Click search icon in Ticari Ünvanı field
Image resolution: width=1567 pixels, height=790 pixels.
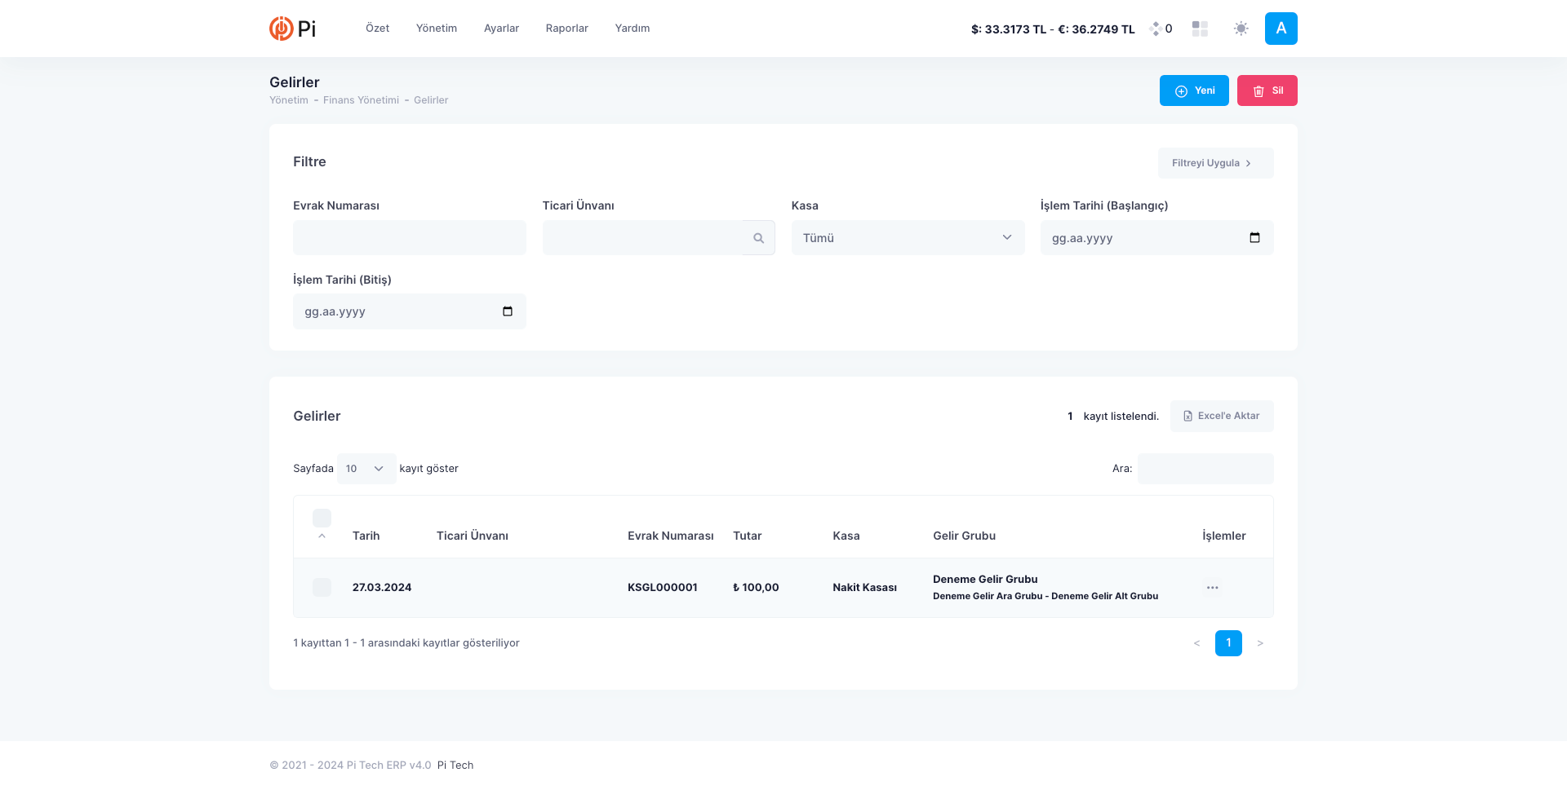pos(758,238)
